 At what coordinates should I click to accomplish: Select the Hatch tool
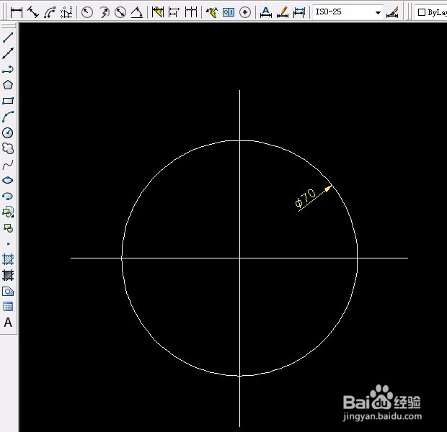pyautogui.click(x=8, y=259)
